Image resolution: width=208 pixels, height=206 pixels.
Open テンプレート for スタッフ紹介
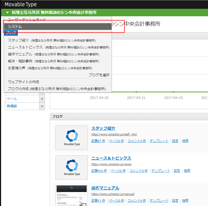[x=159, y=141]
